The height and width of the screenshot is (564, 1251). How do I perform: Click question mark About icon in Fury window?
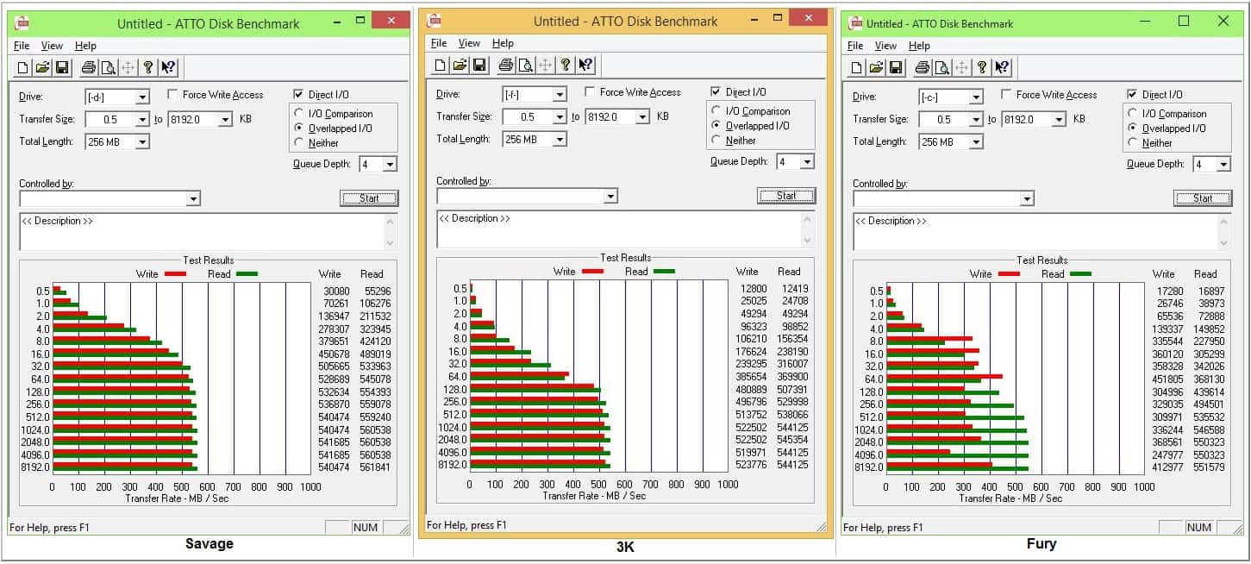(x=981, y=67)
